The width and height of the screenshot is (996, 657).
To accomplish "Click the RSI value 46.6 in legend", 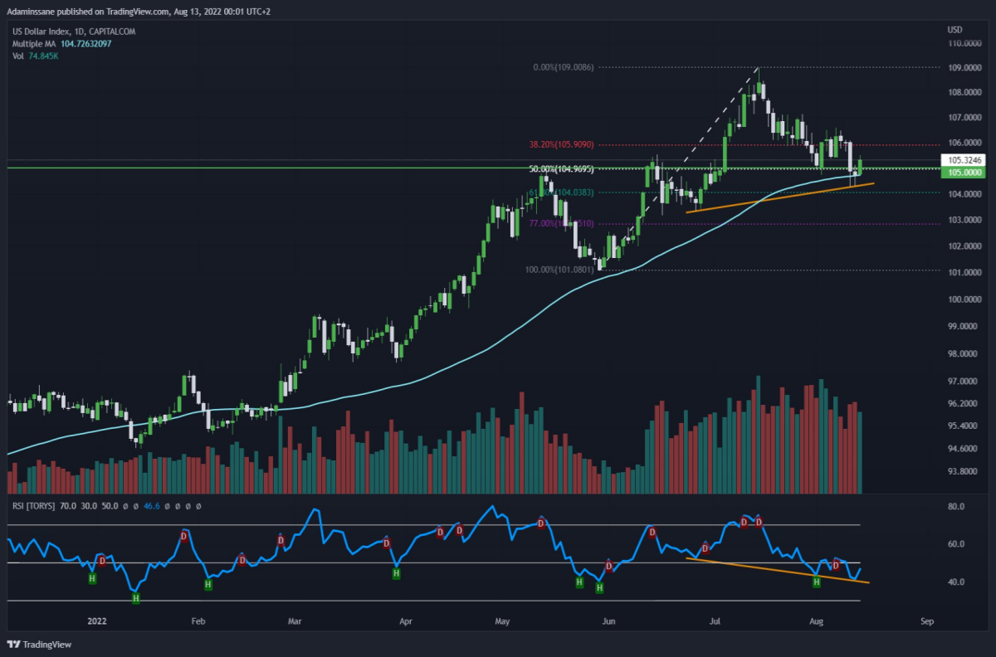I will 151,504.
